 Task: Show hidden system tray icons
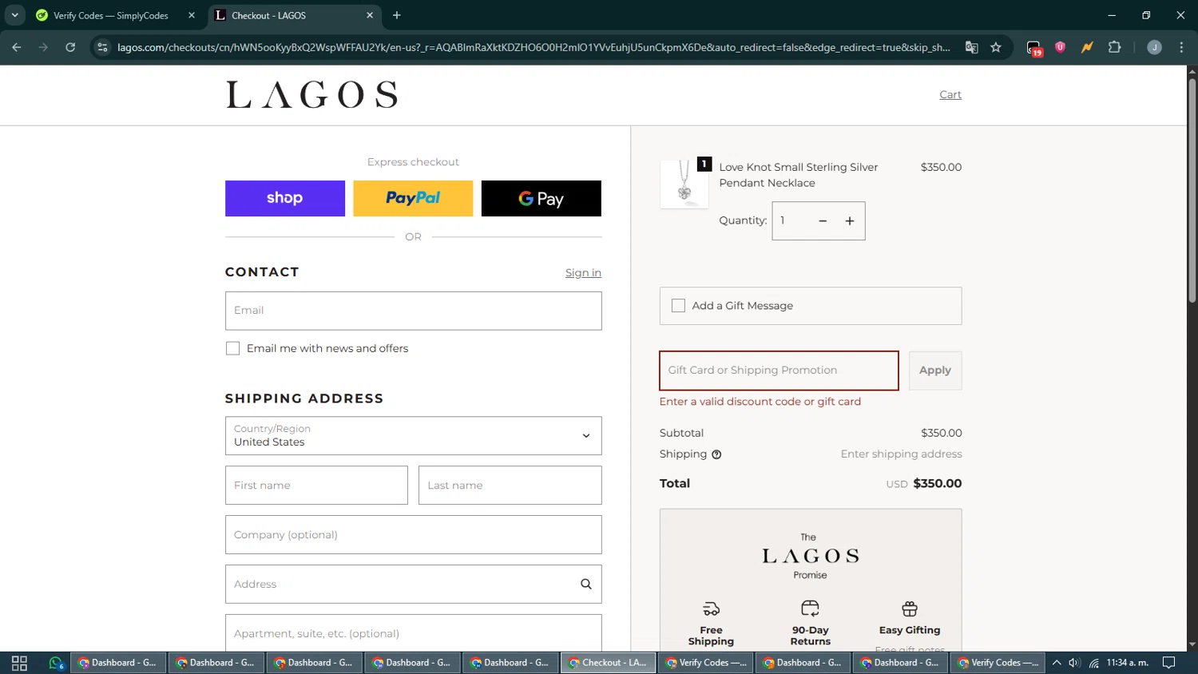tap(1057, 663)
